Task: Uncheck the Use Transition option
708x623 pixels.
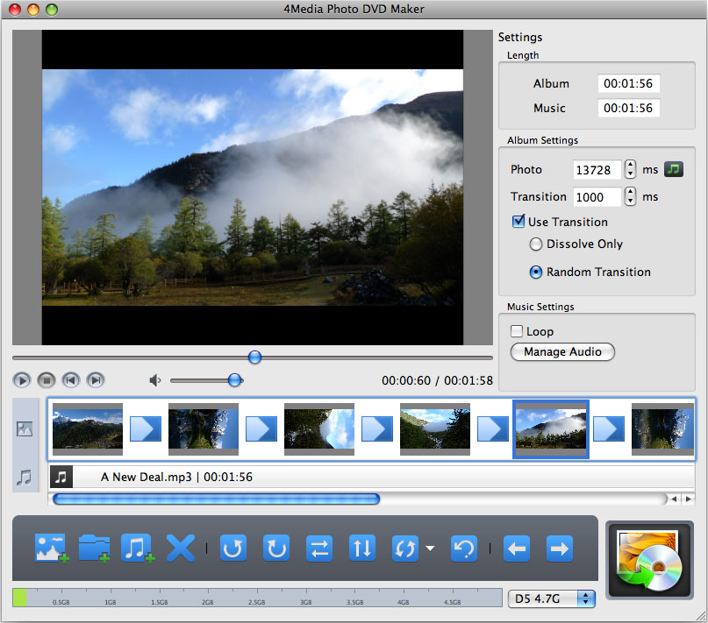Action: 518,221
